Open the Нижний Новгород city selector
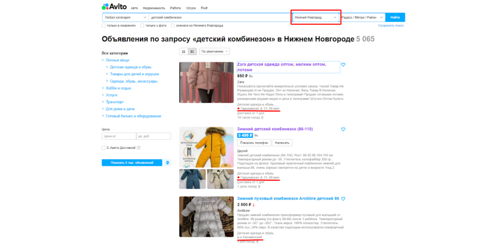The width and height of the screenshot is (500, 246). coord(316,17)
